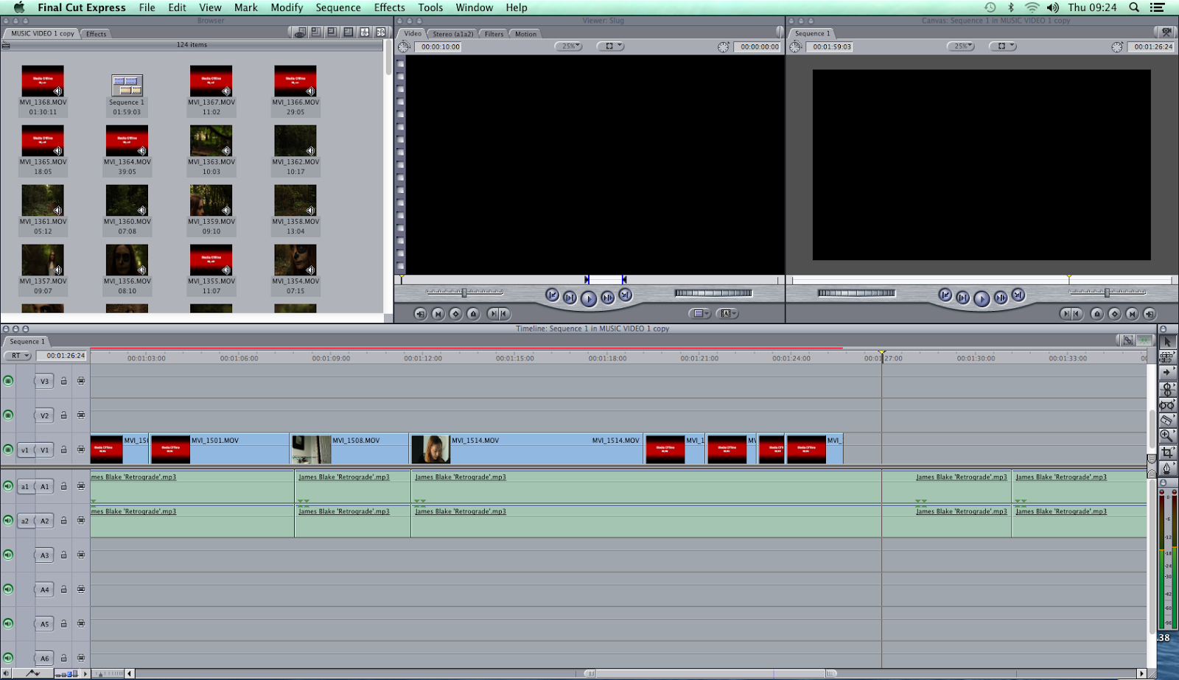
Task: Select the Edit Selection tool
Action: [1167, 357]
